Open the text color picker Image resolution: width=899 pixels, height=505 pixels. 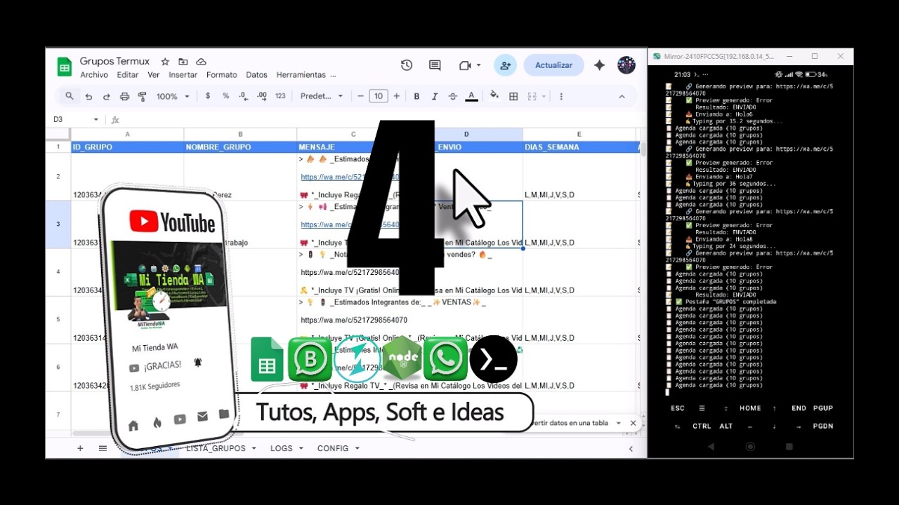[x=471, y=96]
